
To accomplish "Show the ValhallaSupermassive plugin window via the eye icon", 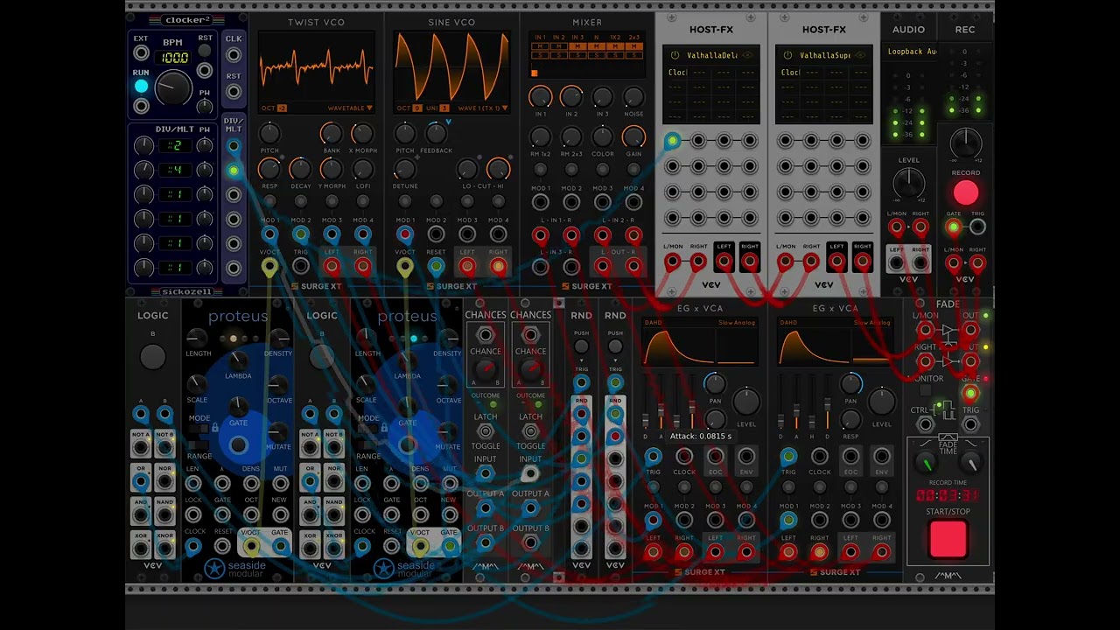I will (x=860, y=55).
